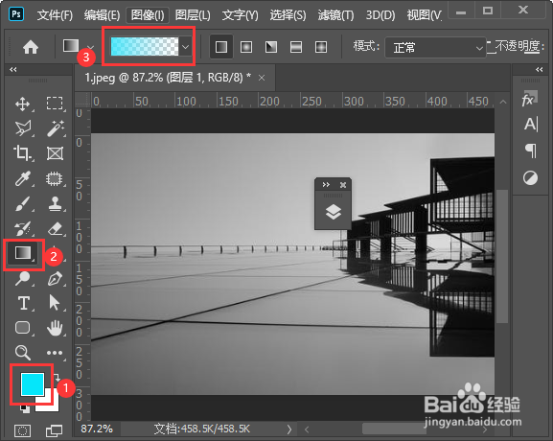
Task: Expand the right panel dock arrows
Action: (540, 69)
